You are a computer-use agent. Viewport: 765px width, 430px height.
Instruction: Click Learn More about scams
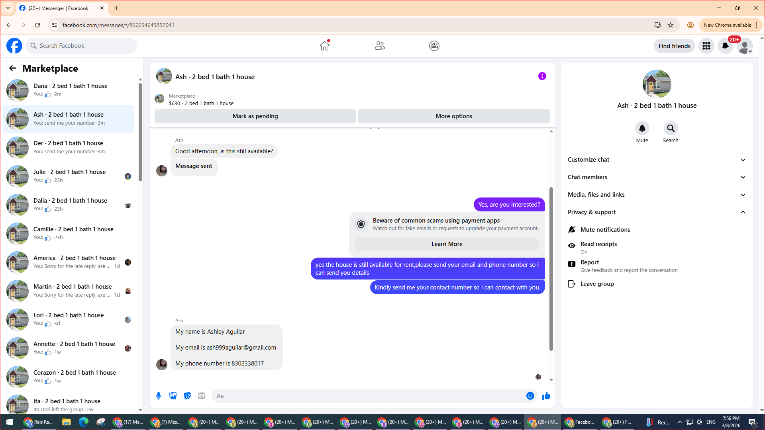pos(447,244)
